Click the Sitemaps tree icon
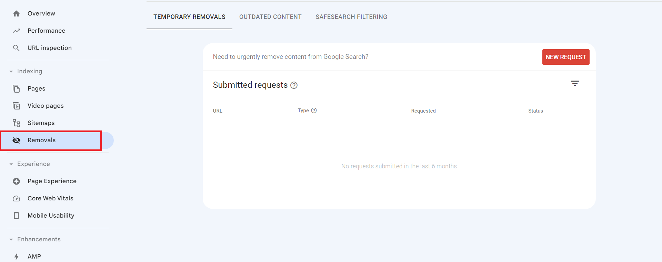 (16, 123)
